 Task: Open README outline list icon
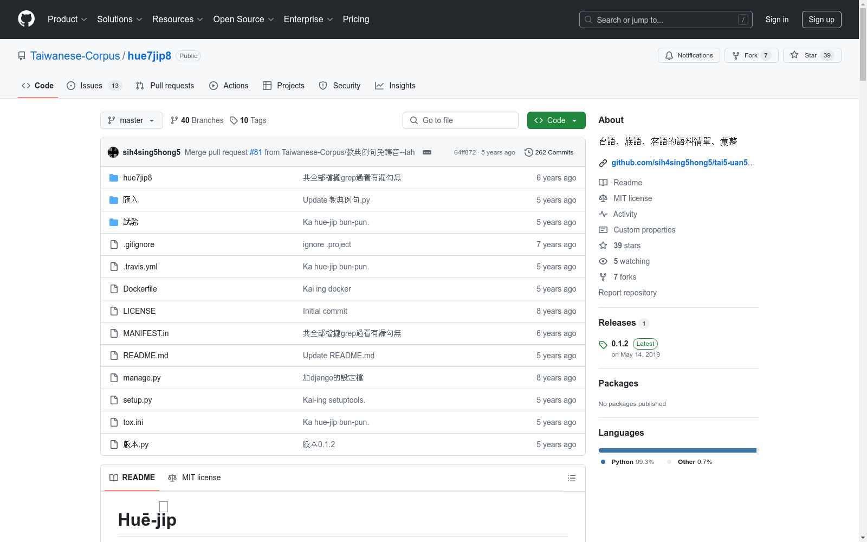[571, 478]
